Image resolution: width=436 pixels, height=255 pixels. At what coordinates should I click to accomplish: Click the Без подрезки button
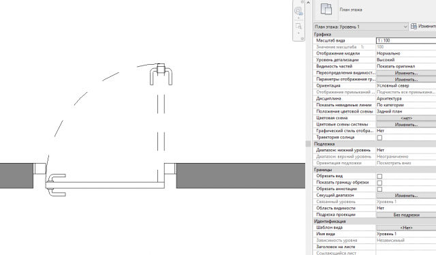pyautogui.click(x=406, y=215)
